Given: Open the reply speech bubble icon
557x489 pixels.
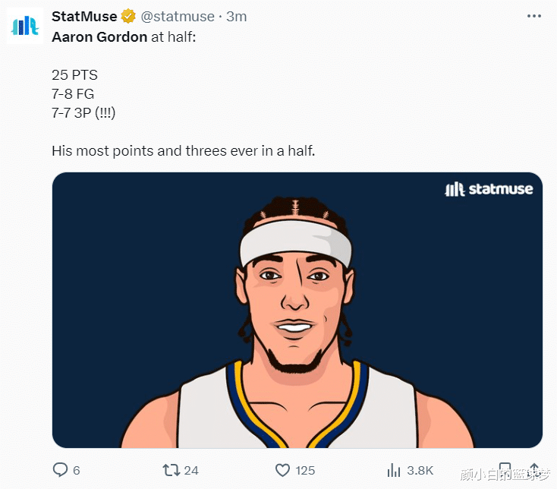Looking at the screenshot, I should coord(60,470).
